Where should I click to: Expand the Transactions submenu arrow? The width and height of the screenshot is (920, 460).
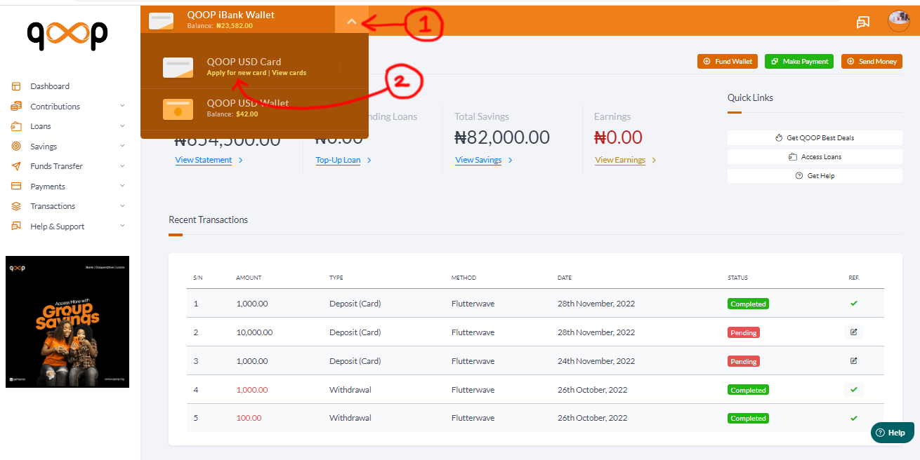pos(122,206)
